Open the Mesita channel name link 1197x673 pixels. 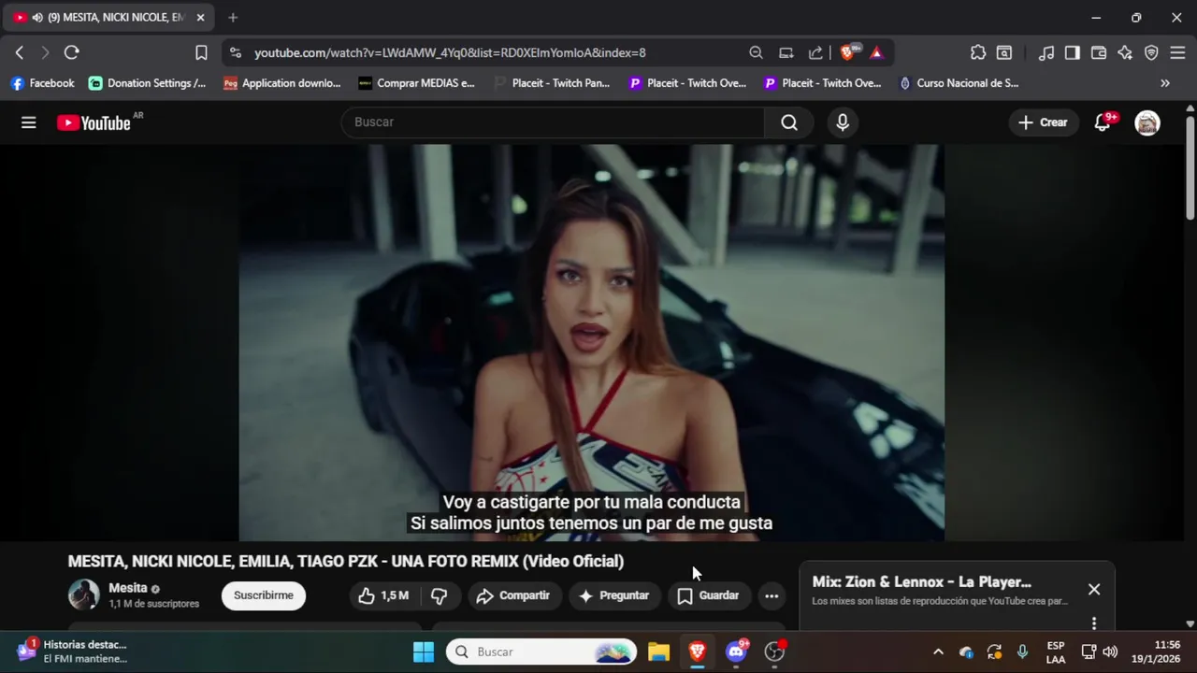click(128, 588)
